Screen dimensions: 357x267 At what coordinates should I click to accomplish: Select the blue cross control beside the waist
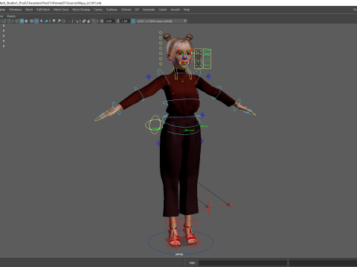click(x=202, y=115)
